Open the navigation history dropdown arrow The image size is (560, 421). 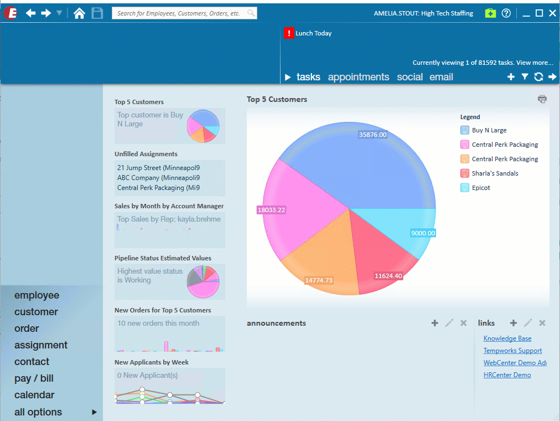coord(59,13)
